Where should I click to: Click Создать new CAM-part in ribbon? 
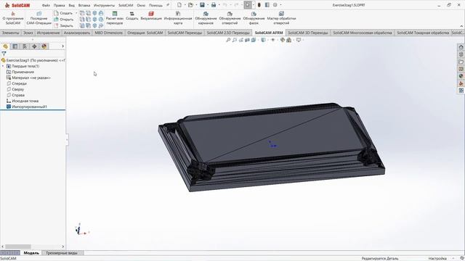63,13
